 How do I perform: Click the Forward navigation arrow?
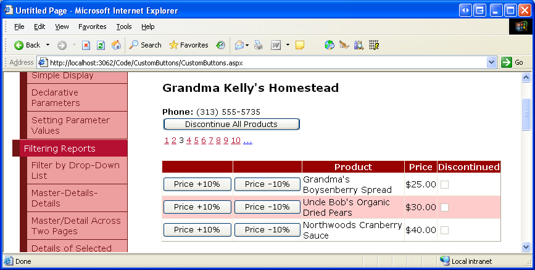(x=62, y=45)
